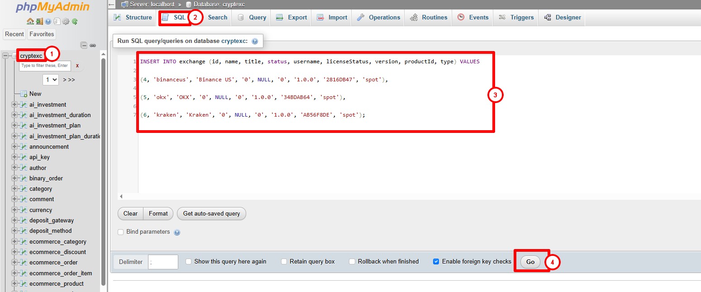Click the left arrow at breadcrumb start
Screen dimensions: 701x292
pyautogui.click(x=112, y=5)
